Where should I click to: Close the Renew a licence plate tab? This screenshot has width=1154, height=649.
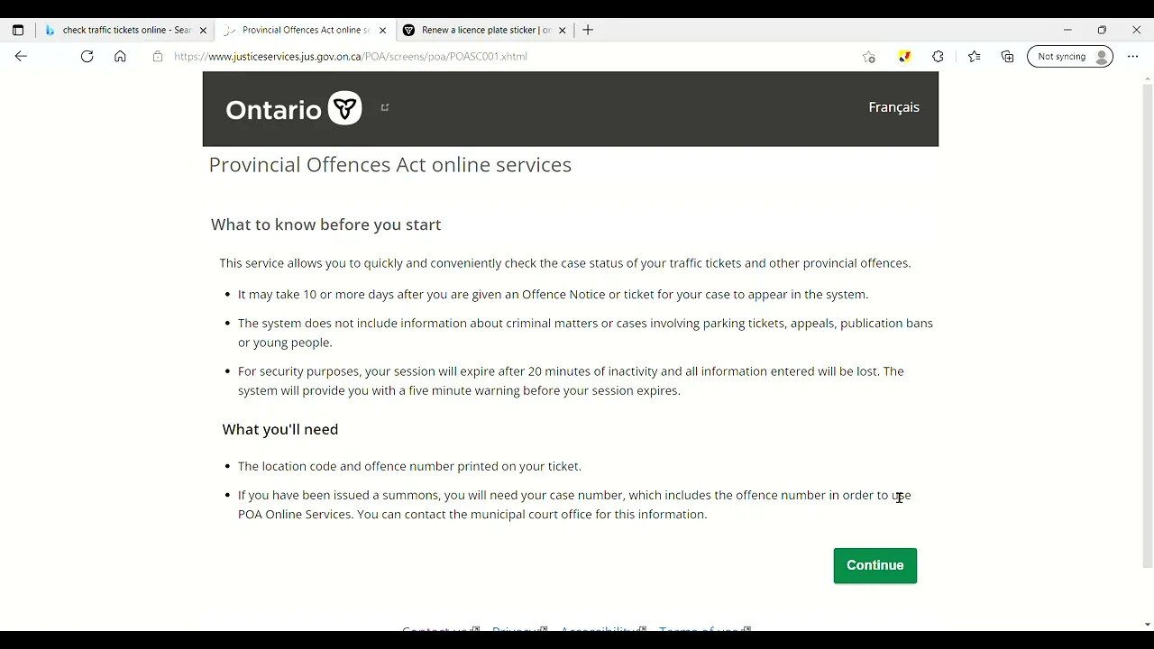(563, 30)
